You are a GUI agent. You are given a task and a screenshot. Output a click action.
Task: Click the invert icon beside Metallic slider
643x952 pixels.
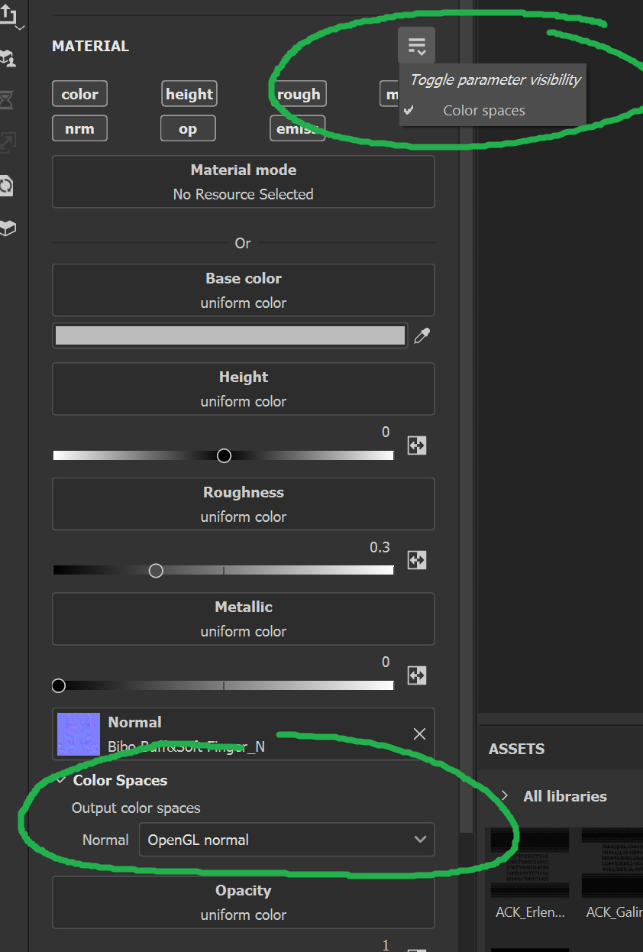pyautogui.click(x=416, y=675)
